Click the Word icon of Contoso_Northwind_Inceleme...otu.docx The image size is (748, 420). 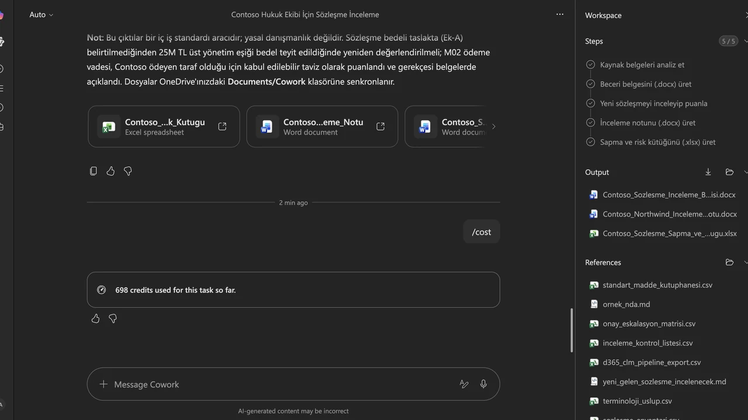594,214
